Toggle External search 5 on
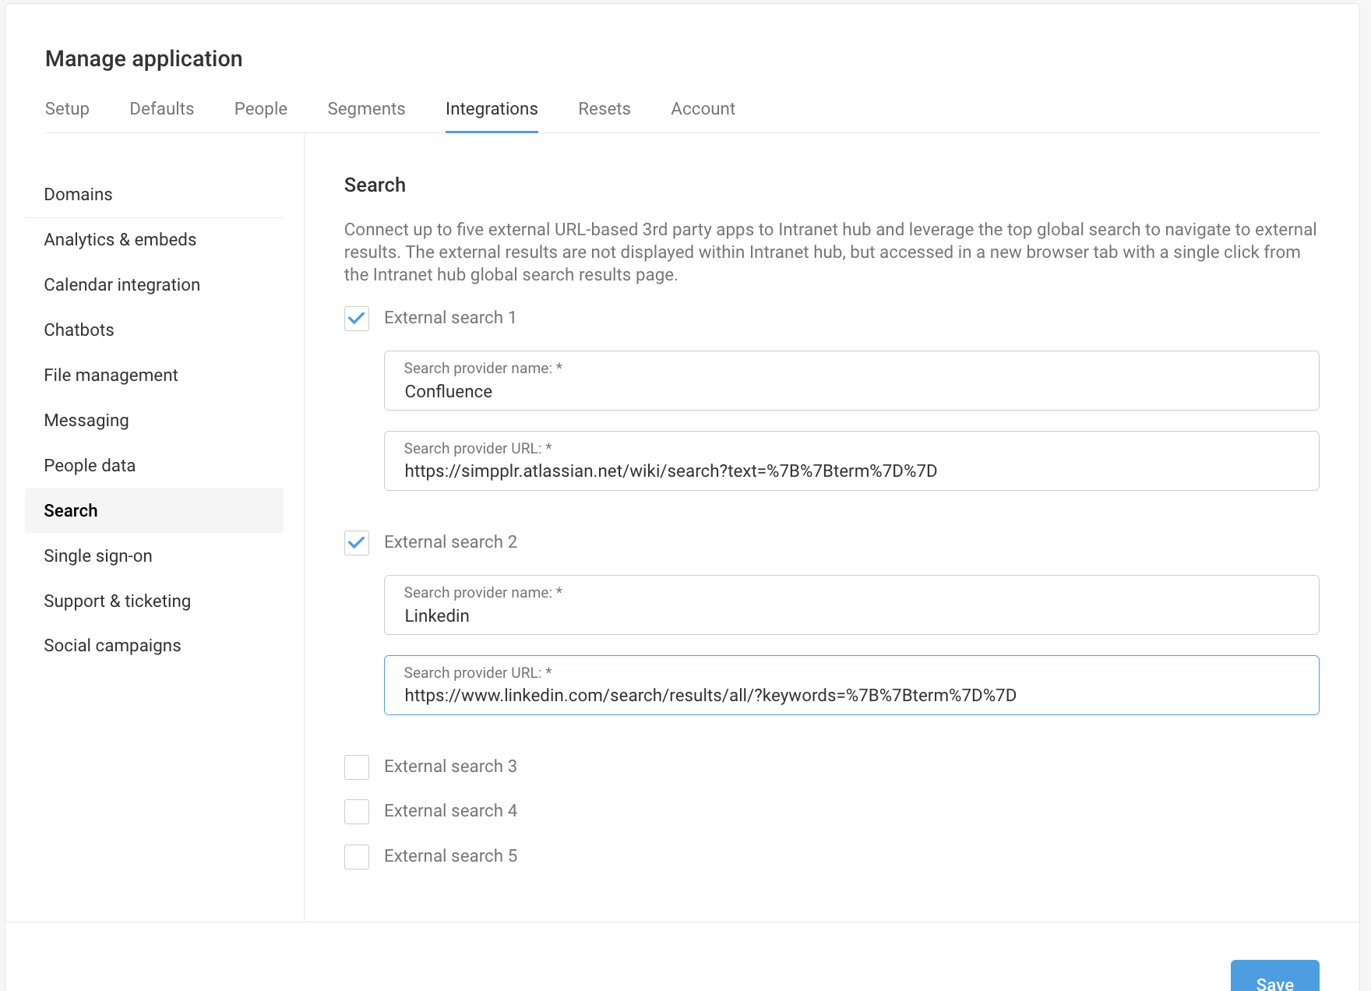 pos(356,857)
